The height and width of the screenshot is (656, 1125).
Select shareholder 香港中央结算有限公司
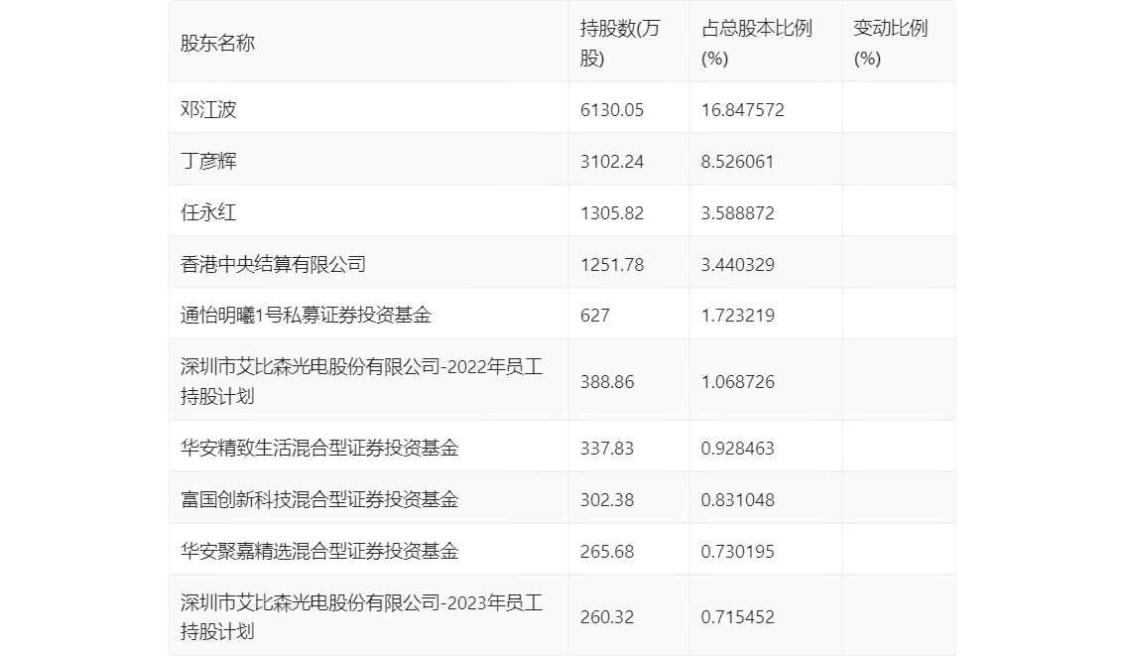pos(274,264)
